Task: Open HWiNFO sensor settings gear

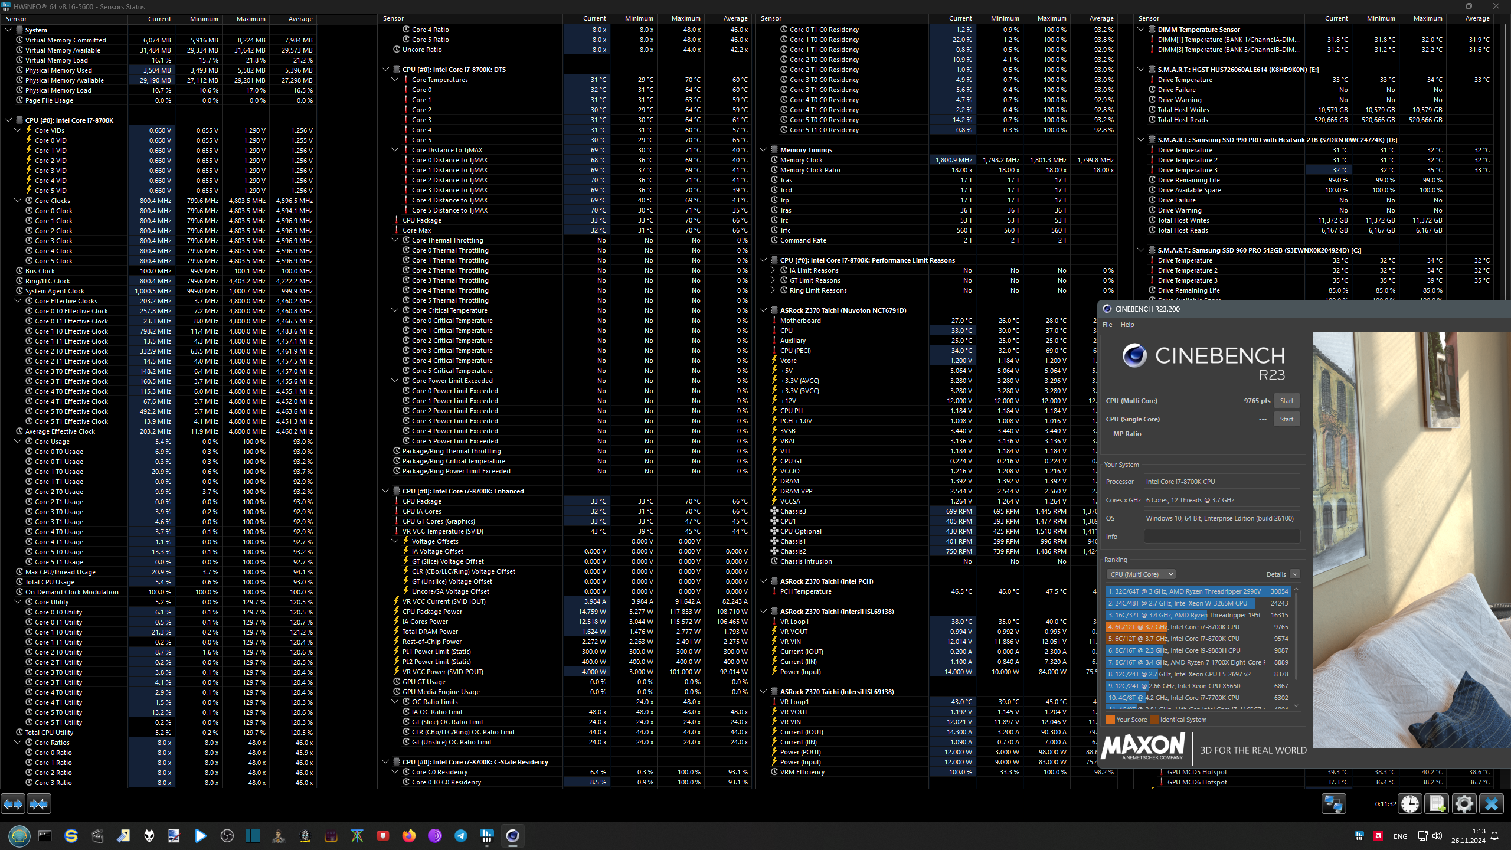Action: 1464,804
